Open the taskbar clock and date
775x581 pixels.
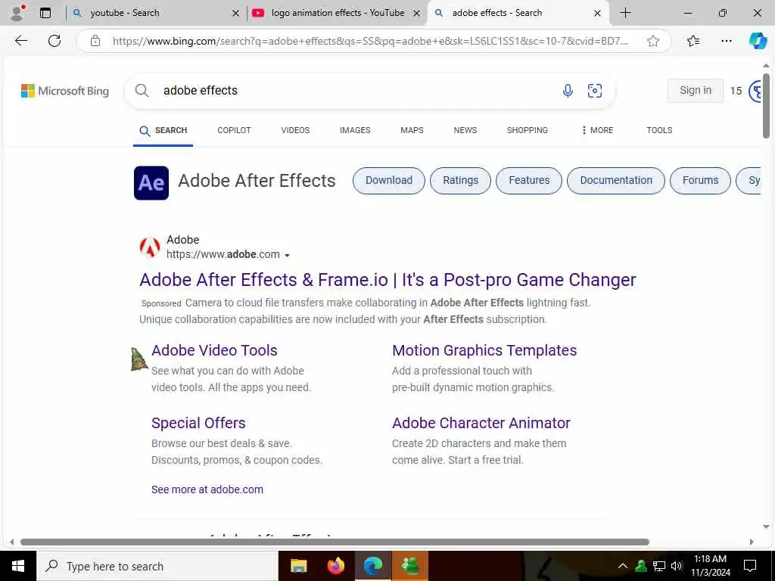pyautogui.click(x=710, y=566)
